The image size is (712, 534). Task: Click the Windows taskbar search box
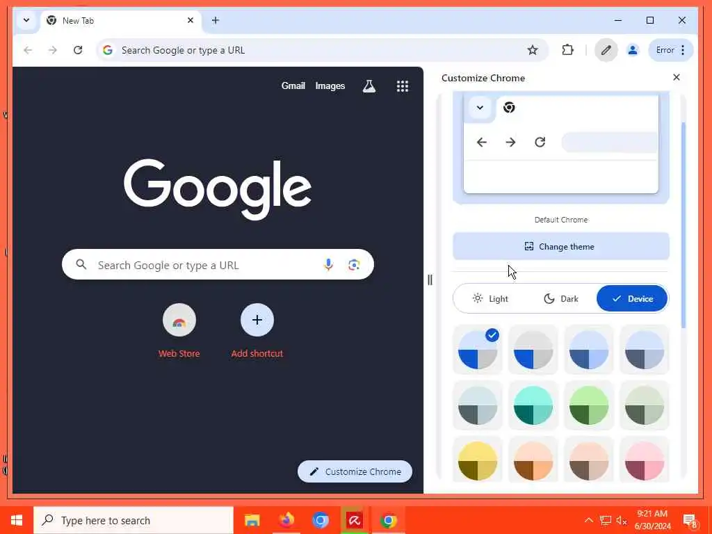133,520
